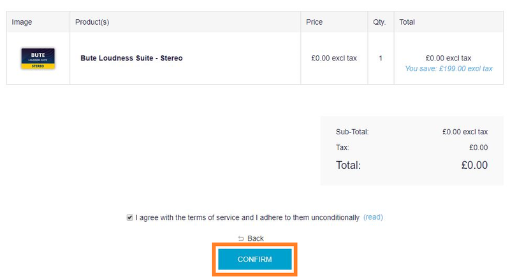Click the return arrow icon beside Back
Screen dimensions: 510x277
pos(241,238)
